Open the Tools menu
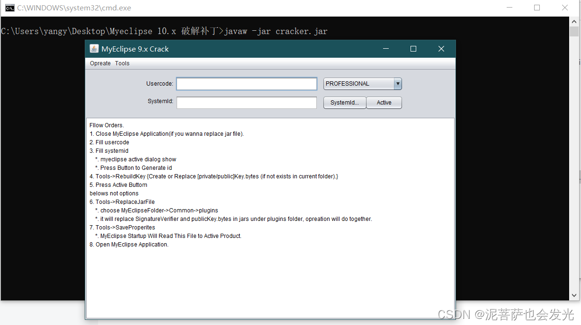 pos(122,63)
